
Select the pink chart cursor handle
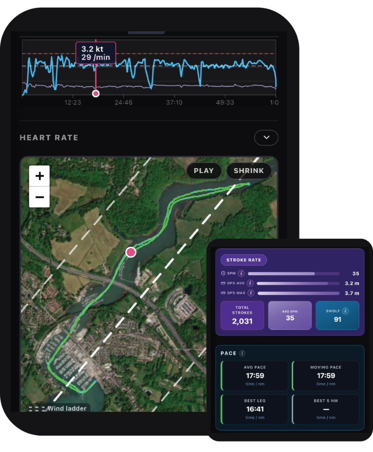(x=96, y=94)
